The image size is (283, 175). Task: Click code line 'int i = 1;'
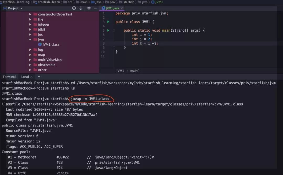click(x=142, y=35)
